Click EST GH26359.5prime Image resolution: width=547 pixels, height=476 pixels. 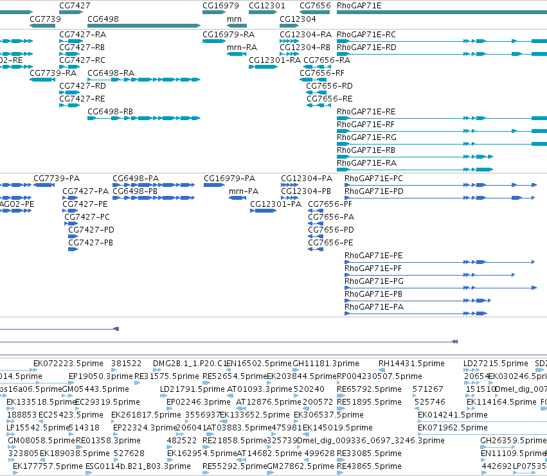click(513, 441)
